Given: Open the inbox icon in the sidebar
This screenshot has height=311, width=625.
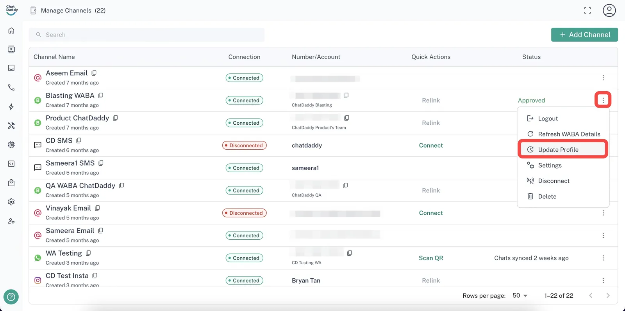Looking at the screenshot, I should pos(11,68).
